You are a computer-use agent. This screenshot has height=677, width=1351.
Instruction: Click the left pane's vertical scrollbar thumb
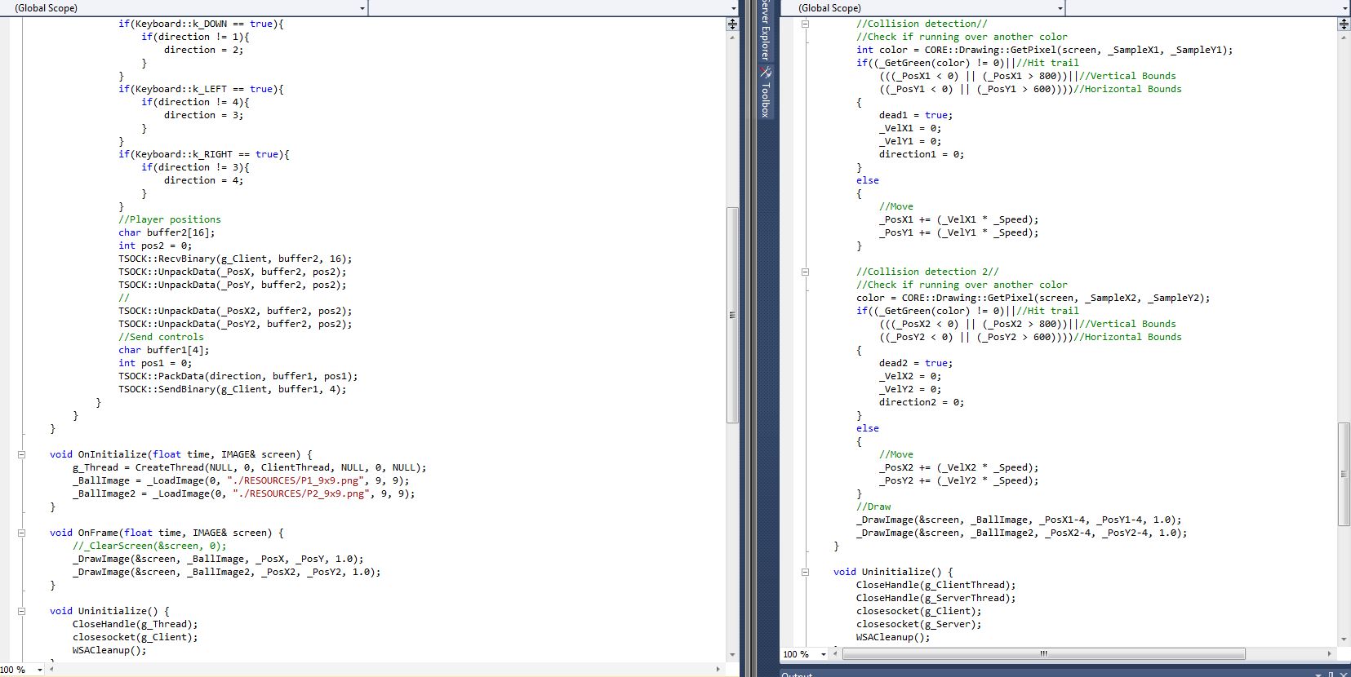pyautogui.click(x=732, y=315)
